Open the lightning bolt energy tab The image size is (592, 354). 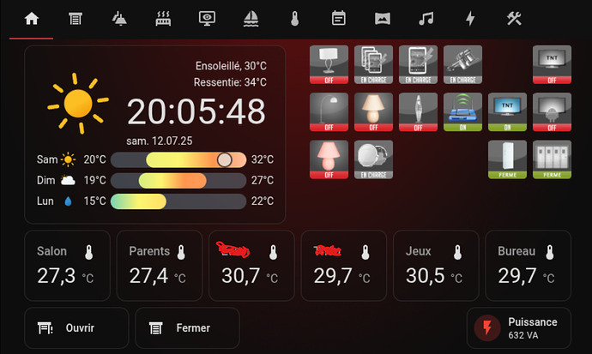click(x=470, y=19)
